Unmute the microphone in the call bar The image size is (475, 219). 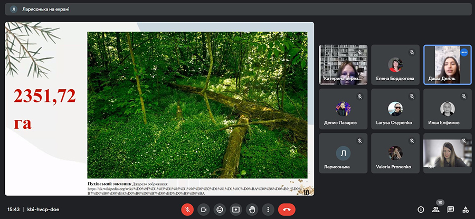point(187,210)
